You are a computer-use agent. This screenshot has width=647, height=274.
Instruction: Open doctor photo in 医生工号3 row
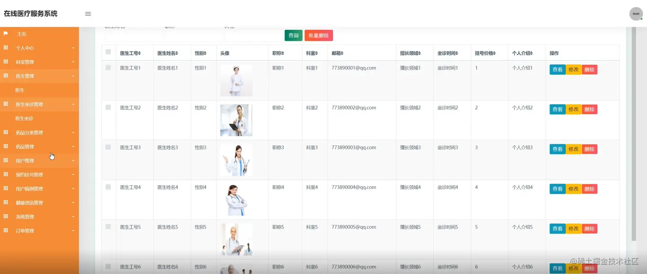click(236, 160)
